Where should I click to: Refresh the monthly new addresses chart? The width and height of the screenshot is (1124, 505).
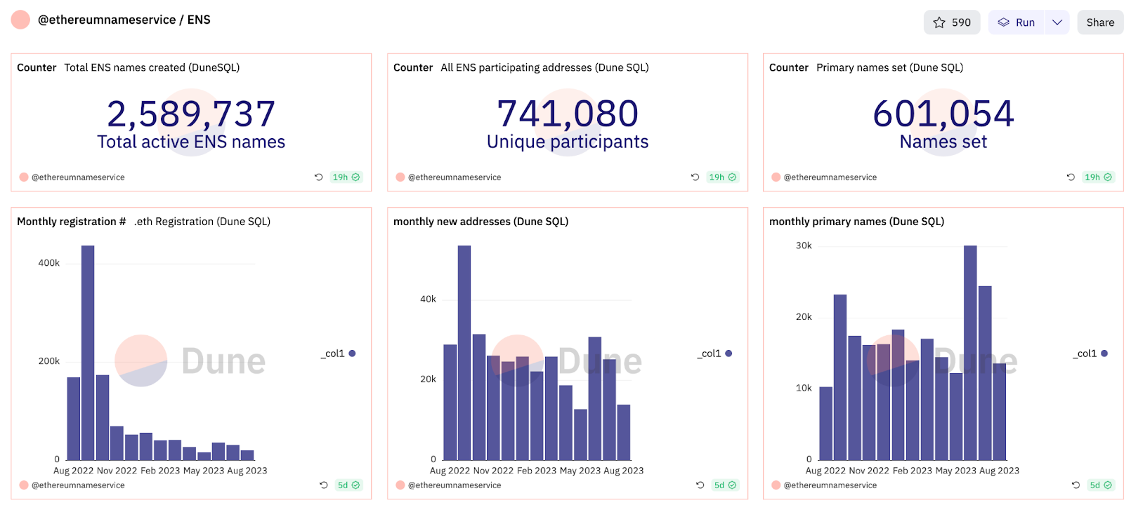coord(700,485)
